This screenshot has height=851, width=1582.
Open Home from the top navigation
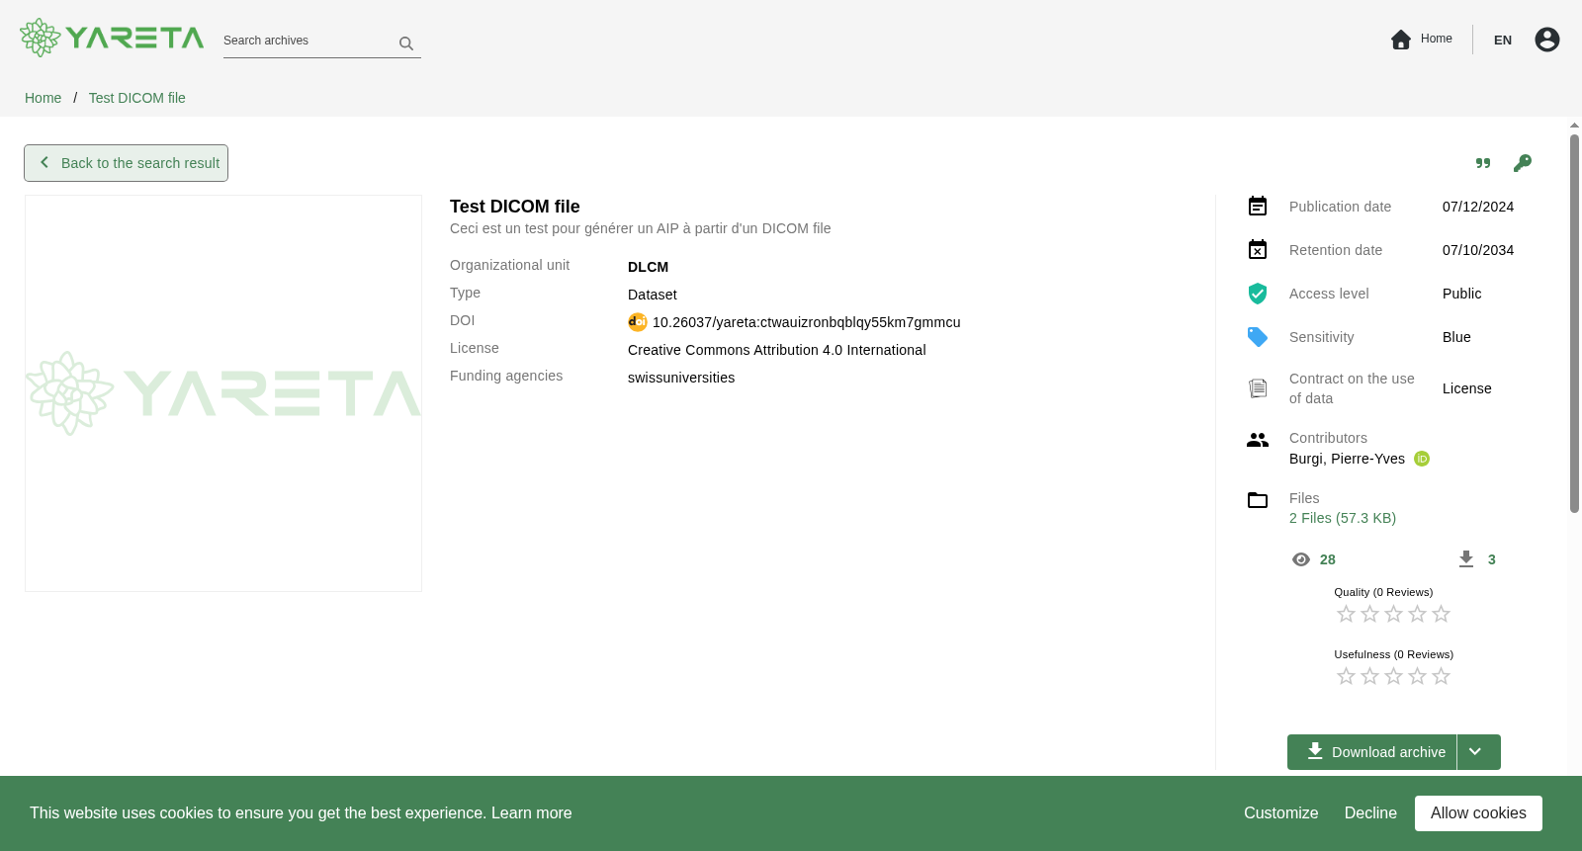click(x=1436, y=39)
